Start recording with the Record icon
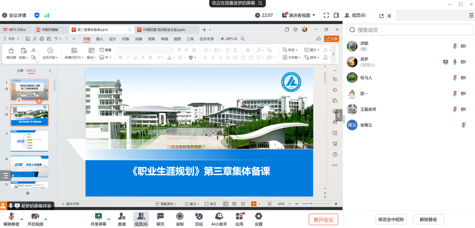 [180, 216]
